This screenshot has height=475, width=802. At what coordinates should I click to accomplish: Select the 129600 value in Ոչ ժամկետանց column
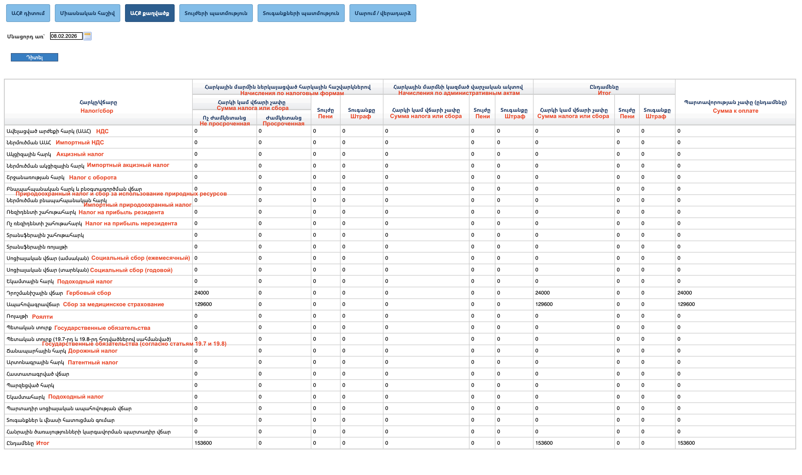pos(203,305)
